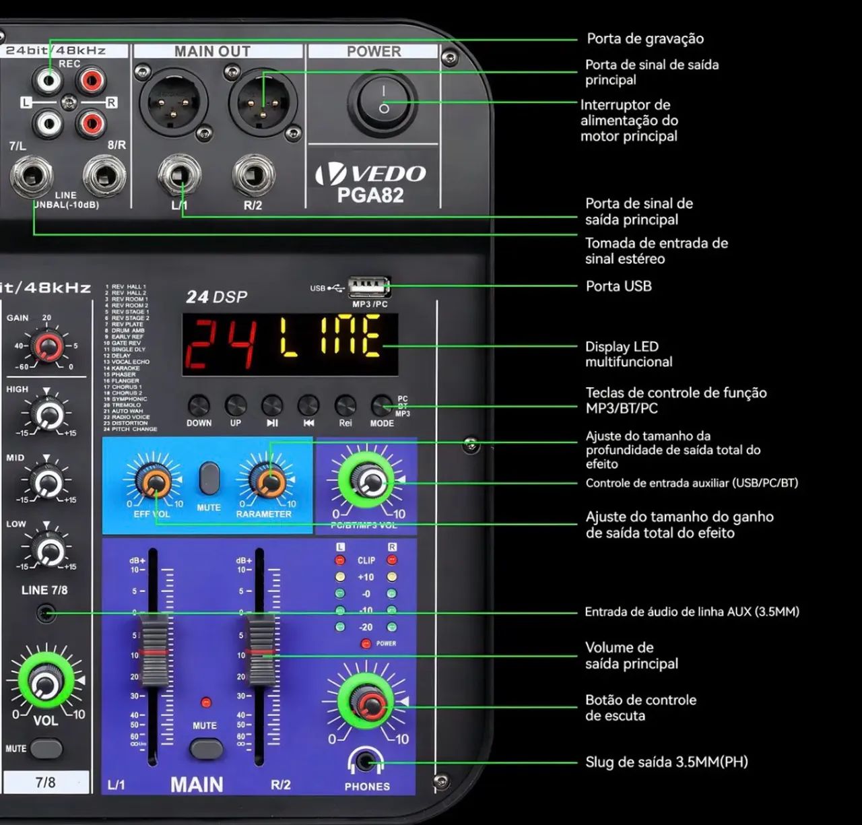Click the right XLR MAIN OUT connector
This screenshot has height=825, width=862.
(x=263, y=102)
